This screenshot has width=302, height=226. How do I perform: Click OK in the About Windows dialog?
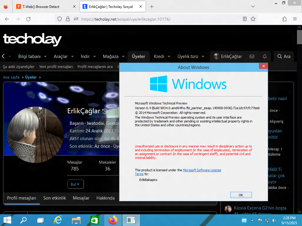pyautogui.click(x=241, y=195)
